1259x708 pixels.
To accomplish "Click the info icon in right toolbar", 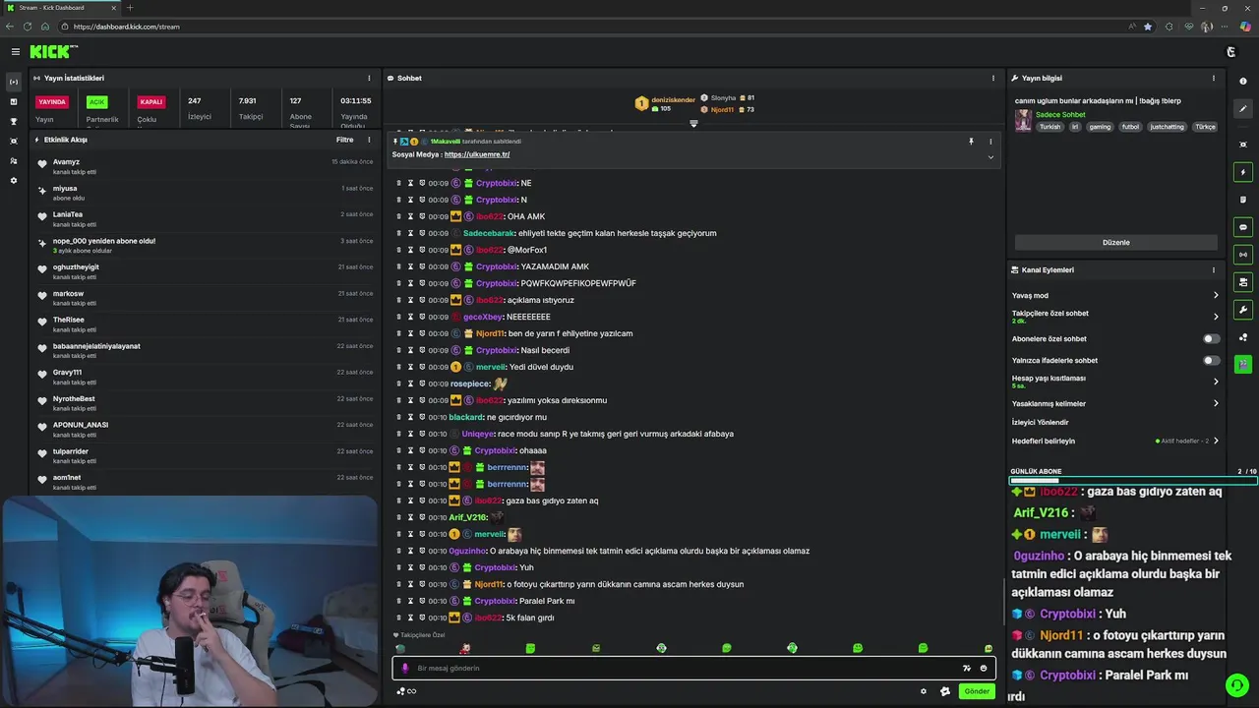I will (x=1243, y=82).
